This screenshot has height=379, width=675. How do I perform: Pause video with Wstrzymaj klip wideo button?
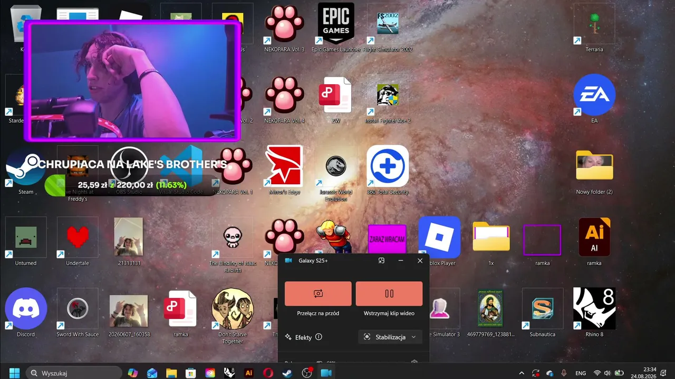point(389,294)
